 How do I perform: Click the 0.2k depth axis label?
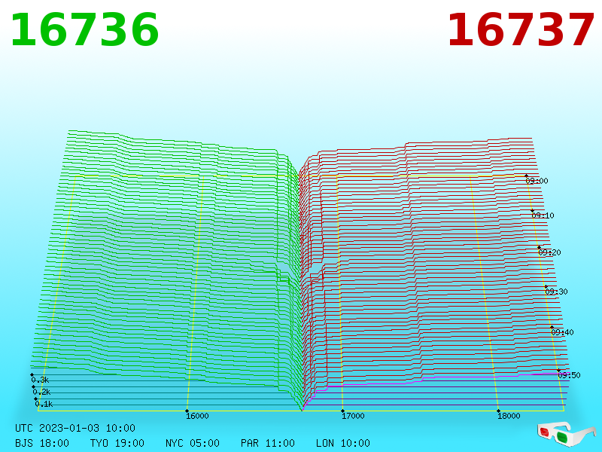coord(41,392)
